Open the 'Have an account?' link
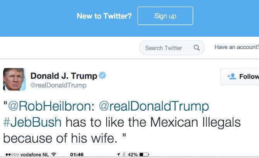259x158 pixels. (x=237, y=47)
